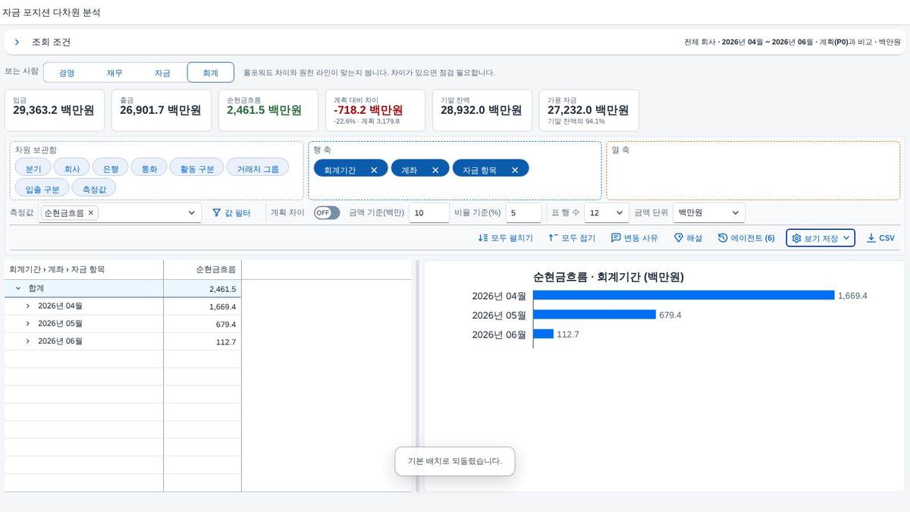Click the 금액 기준(백만) input field
The width and height of the screenshot is (910, 512).
(x=429, y=213)
